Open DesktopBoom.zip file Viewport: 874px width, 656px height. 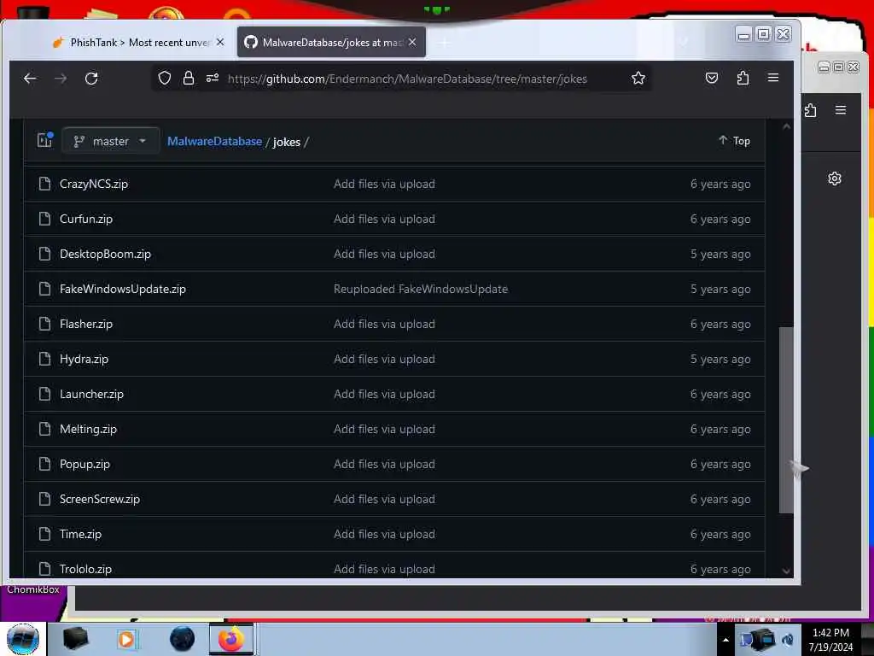pos(105,254)
